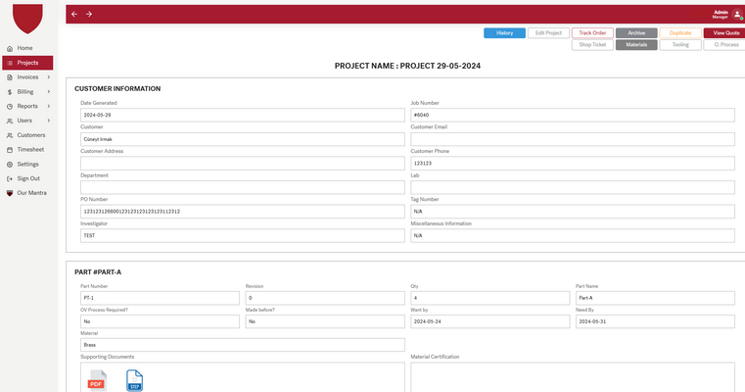Click the red shield logo

[x=27, y=19]
